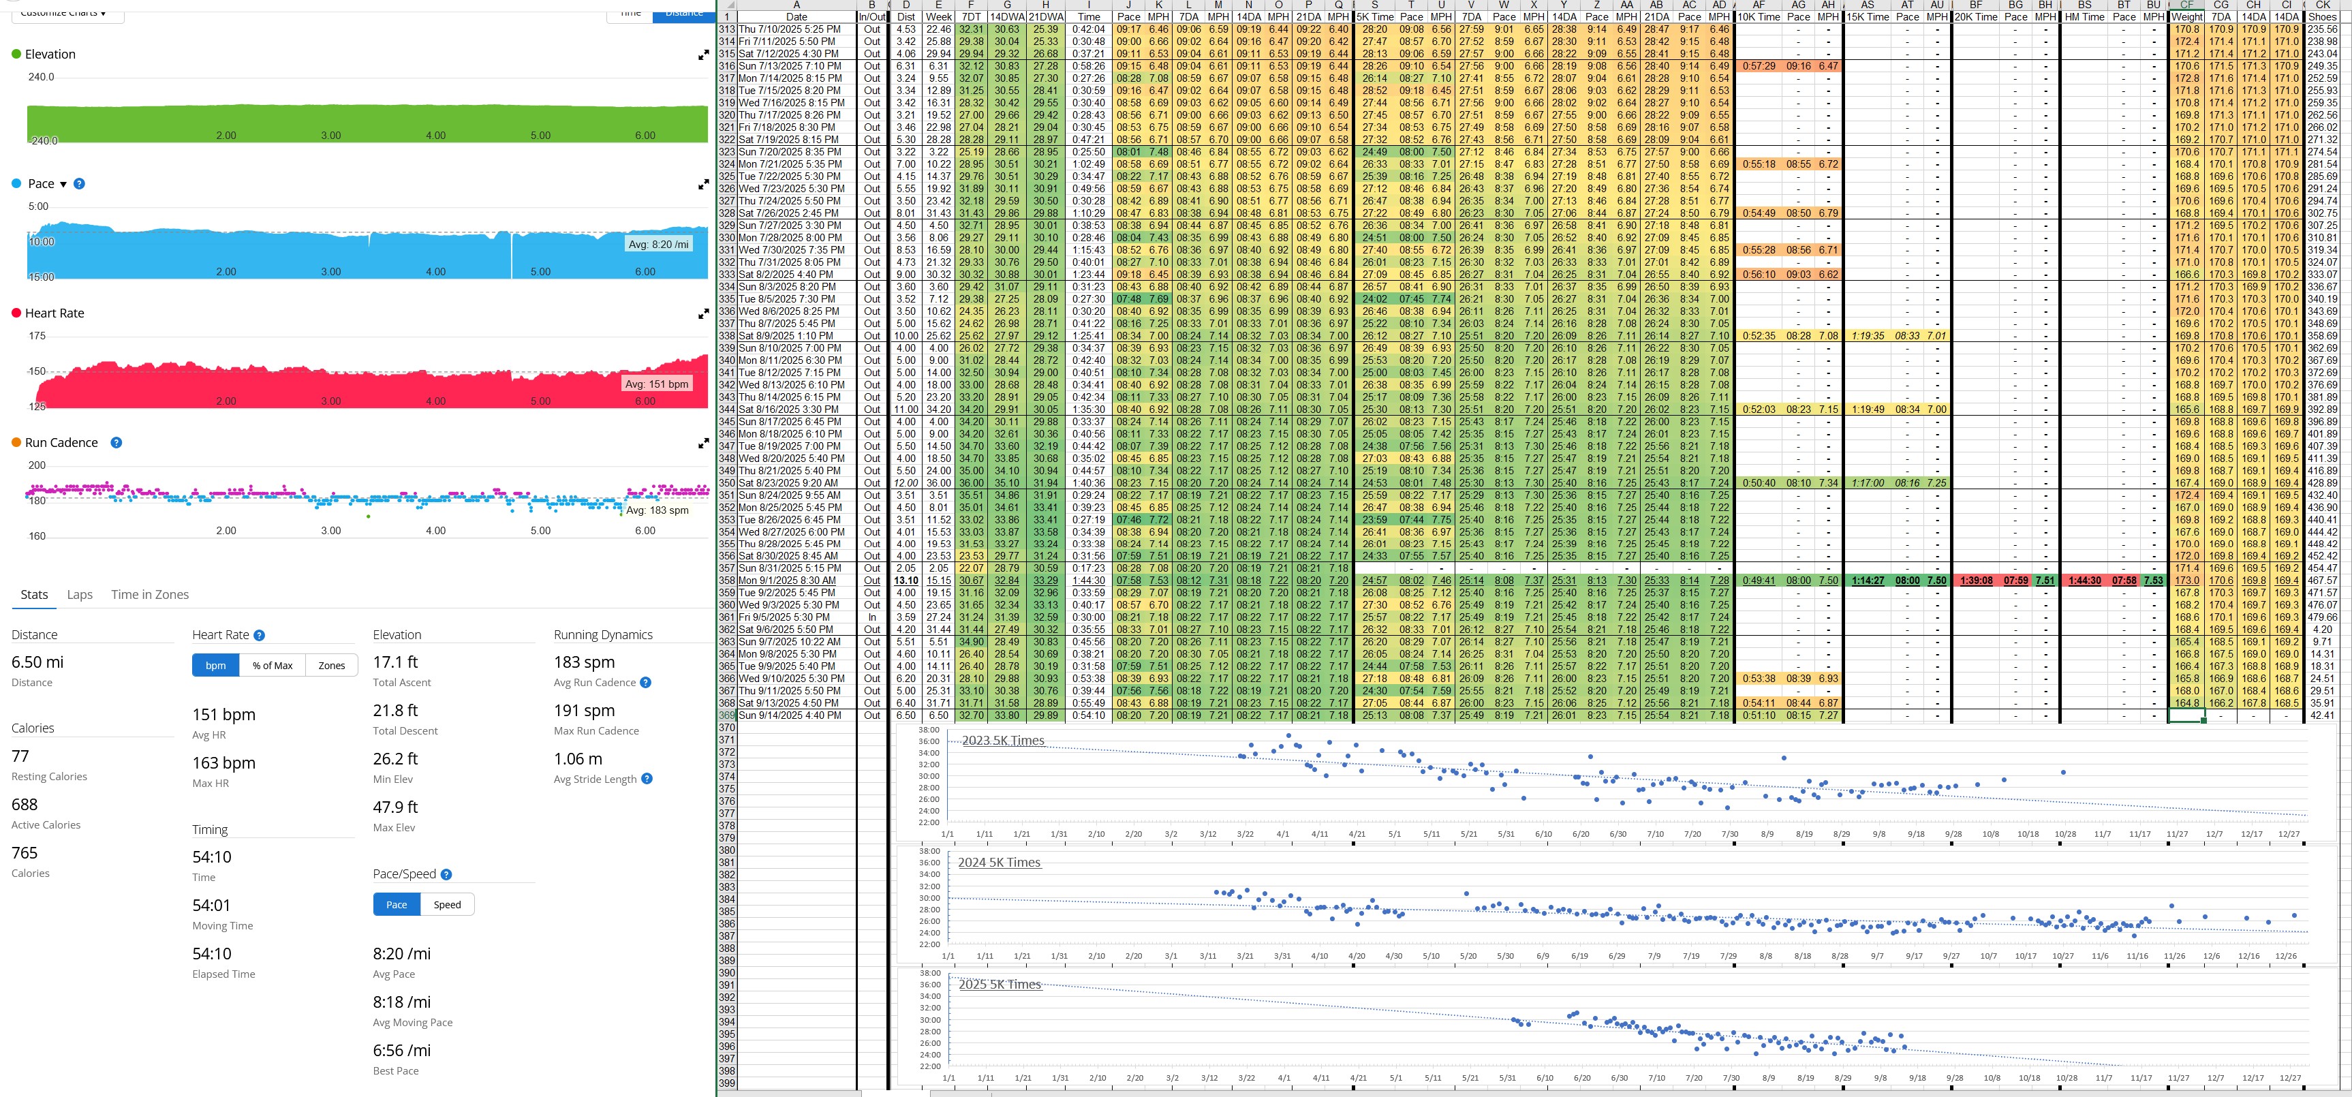This screenshot has height=1097, width=2352.
Task: Click 'Avg: 8:20 /mi' label on Pace chart
Action: (x=658, y=244)
